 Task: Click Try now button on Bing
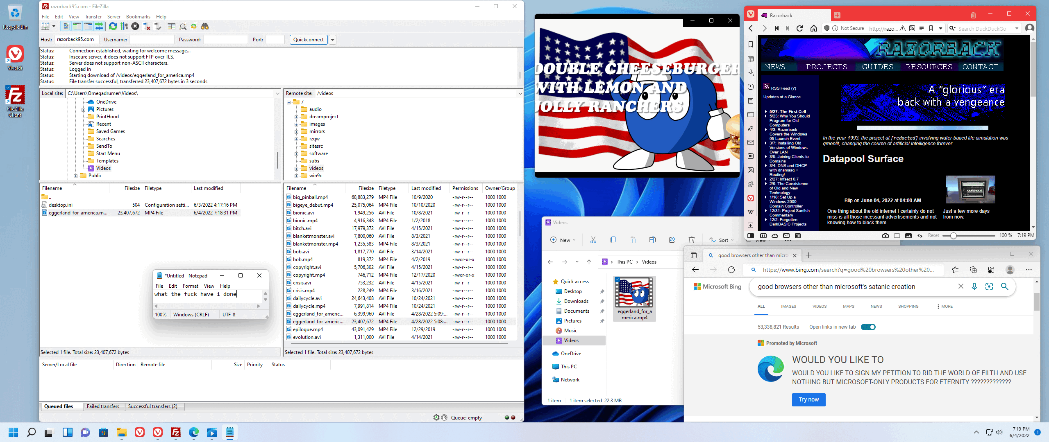[809, 399]
